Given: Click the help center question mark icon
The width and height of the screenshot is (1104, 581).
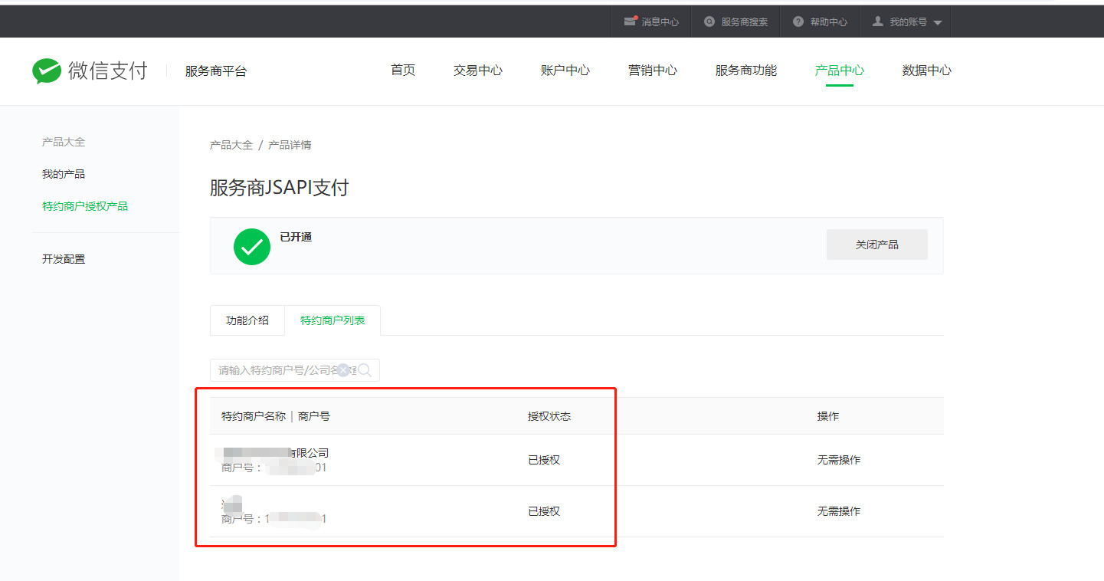Looking at the screenshot, I should pyautogui.click(x=798, y=21).
